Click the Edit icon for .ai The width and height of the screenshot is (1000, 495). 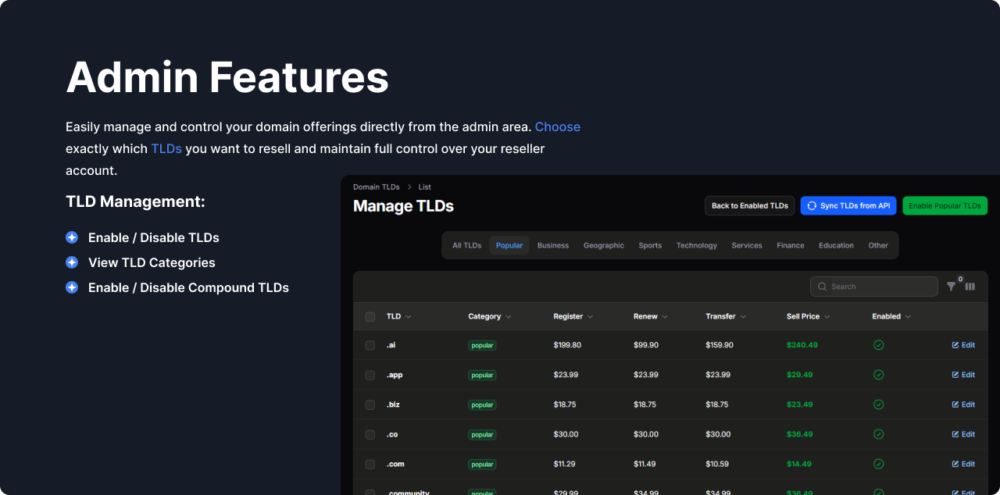click(x=955, y=345)
